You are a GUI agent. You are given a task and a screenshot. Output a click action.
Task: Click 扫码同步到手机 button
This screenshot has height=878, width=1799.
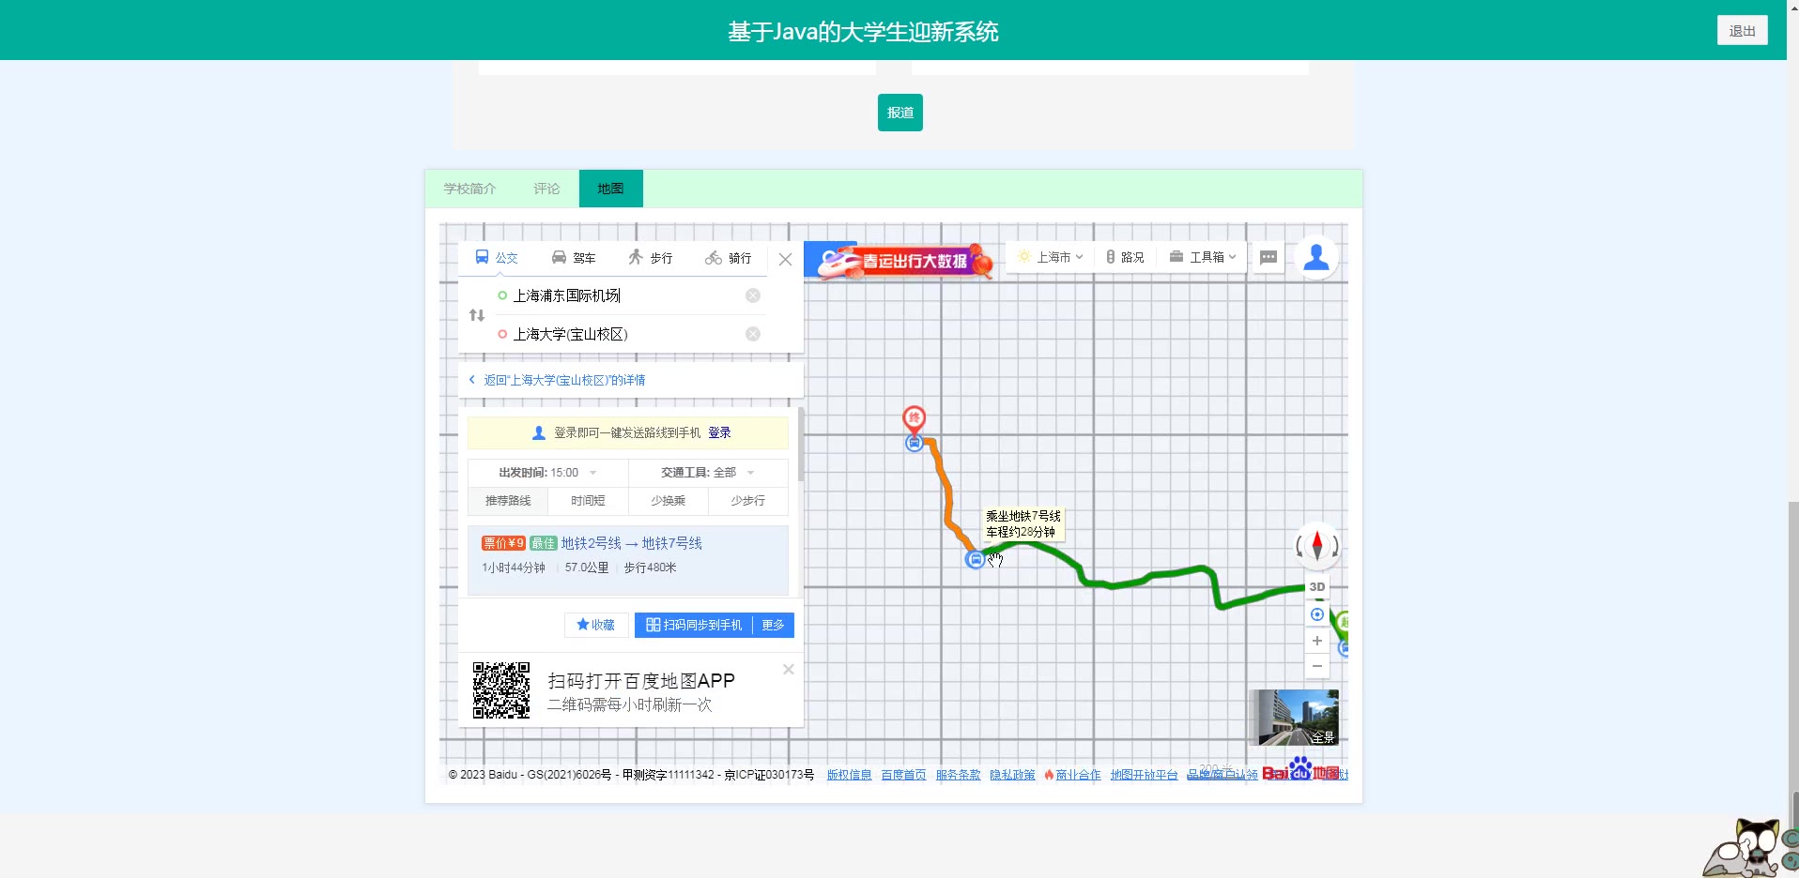click(x=693, y=625)
